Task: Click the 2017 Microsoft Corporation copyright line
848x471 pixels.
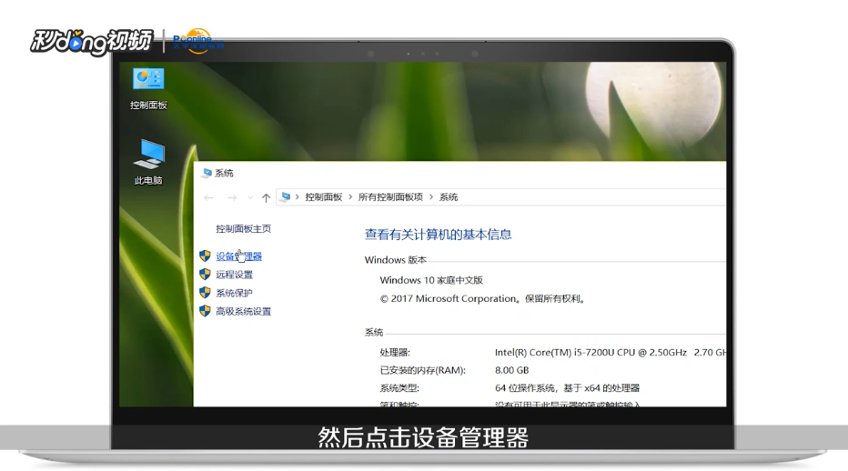Action: coord(483,298)
